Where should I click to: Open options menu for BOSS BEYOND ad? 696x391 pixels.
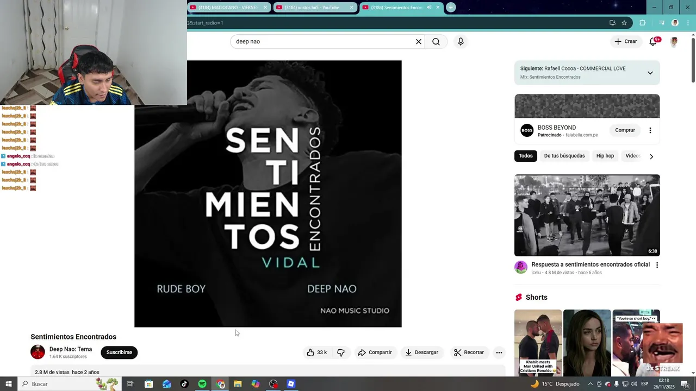(x=650, y=130)
